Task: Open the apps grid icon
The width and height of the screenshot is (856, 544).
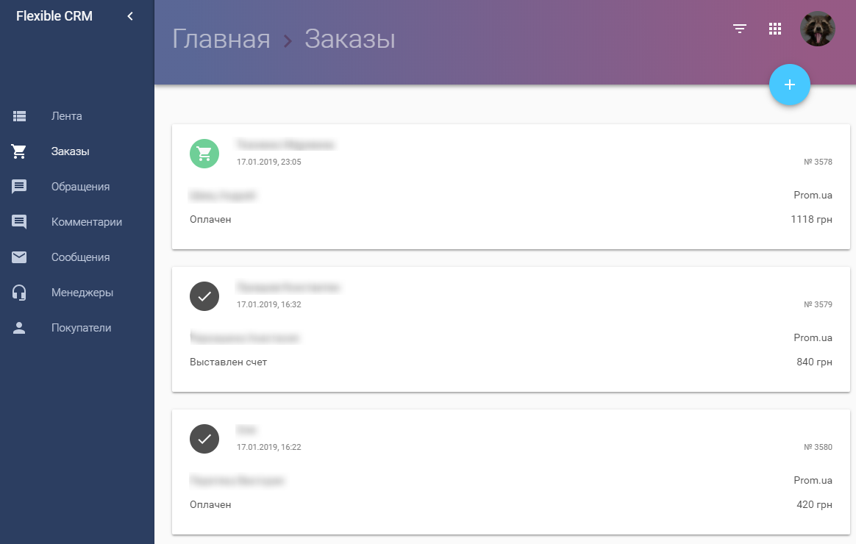Action: tap(774, 29)
